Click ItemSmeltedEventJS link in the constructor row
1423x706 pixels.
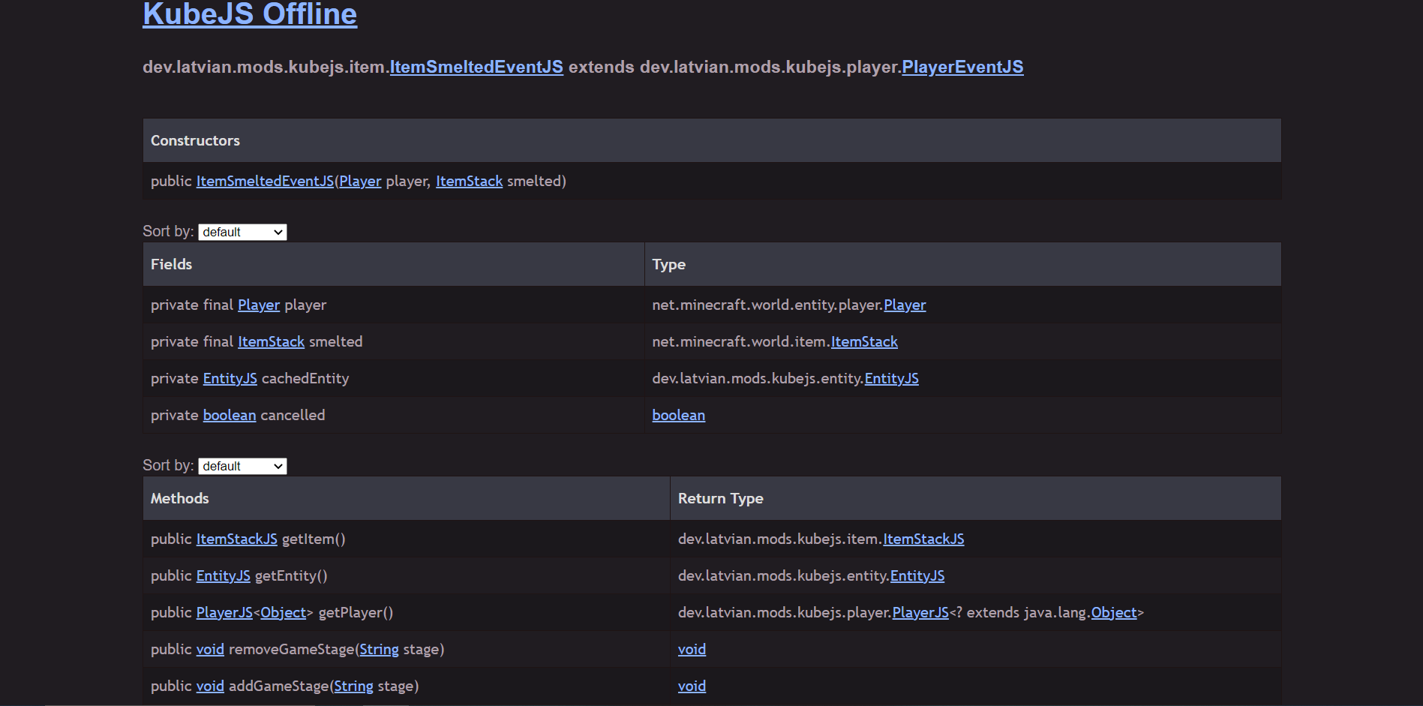click(265, 181)
